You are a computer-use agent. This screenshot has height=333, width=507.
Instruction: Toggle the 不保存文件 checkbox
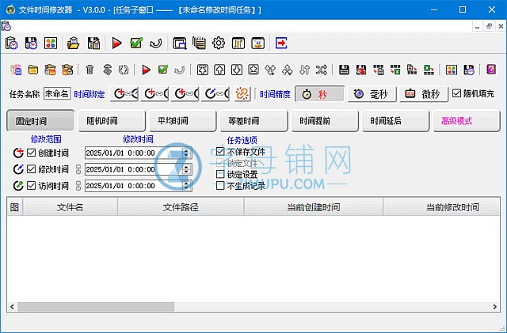pos(221,152)
